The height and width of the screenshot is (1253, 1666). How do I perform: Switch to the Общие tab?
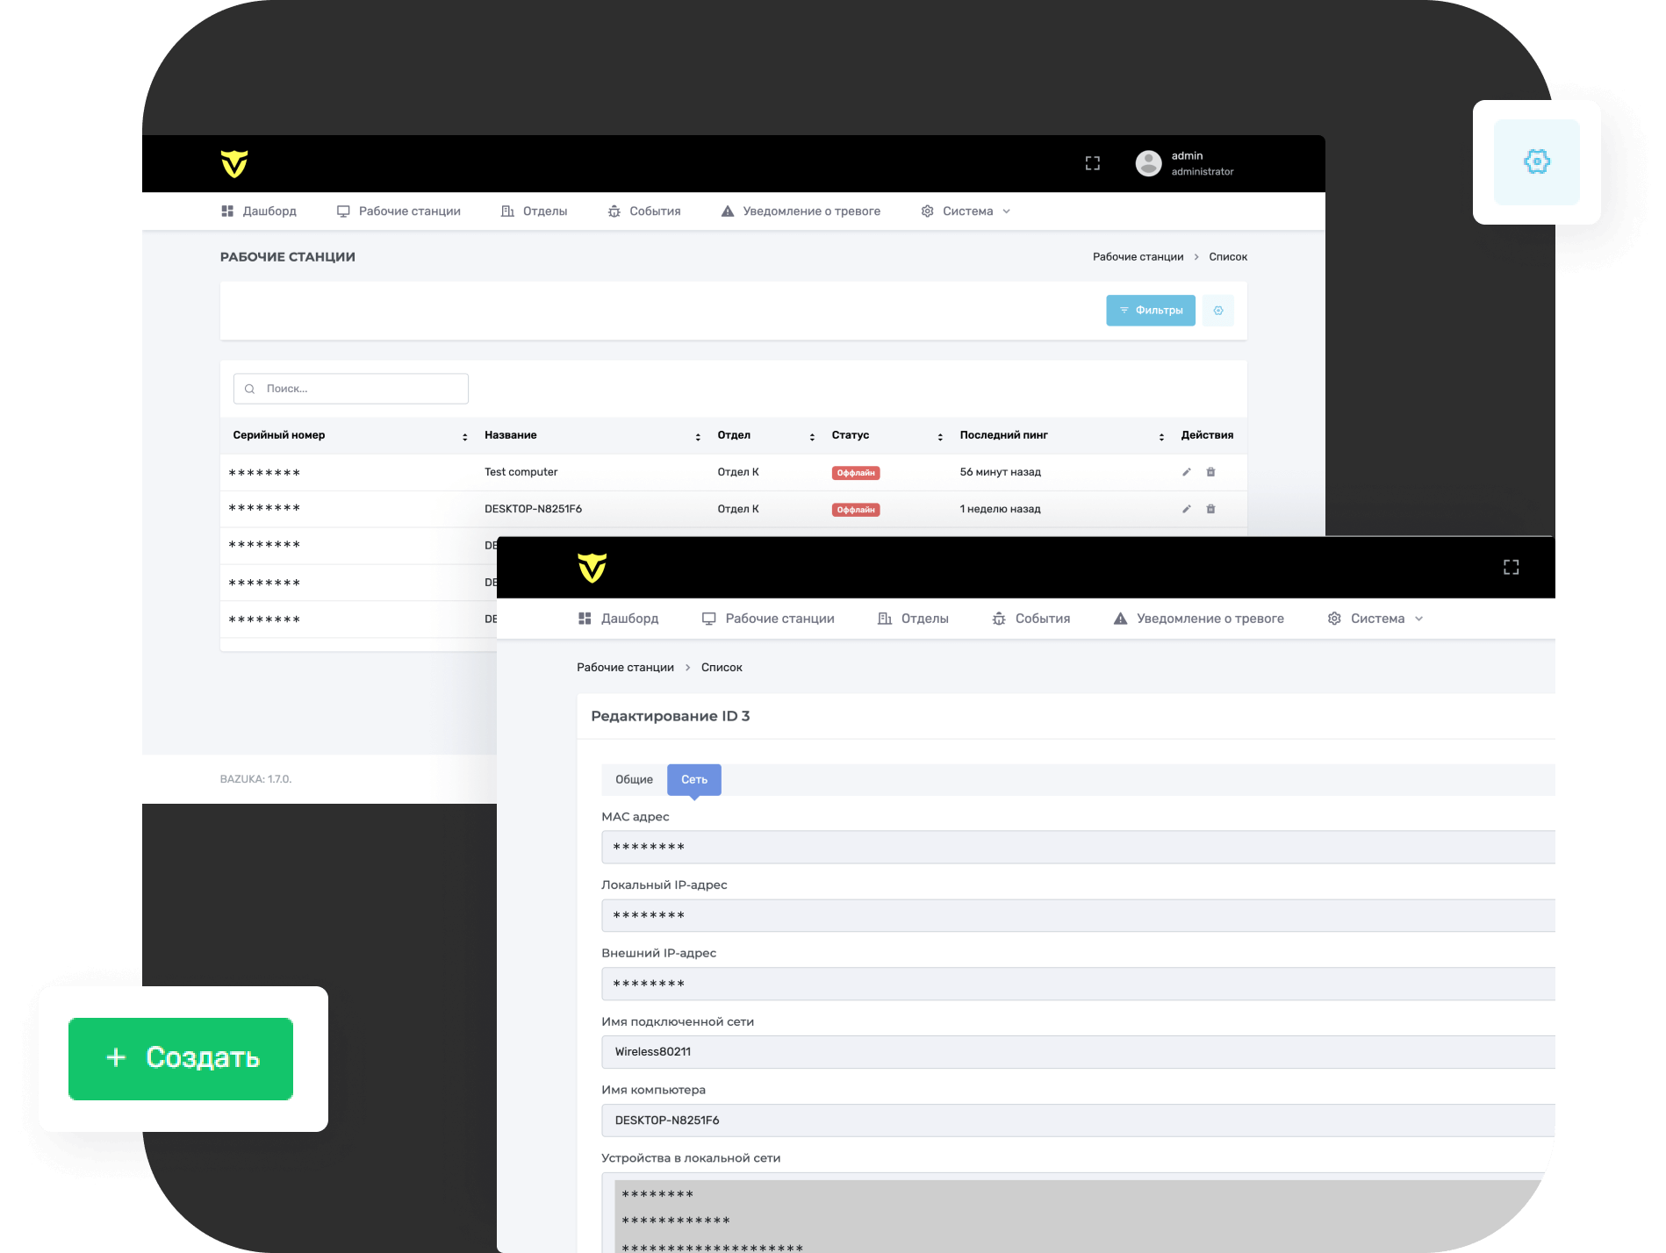[634, 780]
